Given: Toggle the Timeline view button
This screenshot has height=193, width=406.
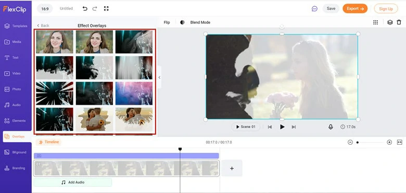Looking at the screenshot, I should pyautogui.click(x=49, y=142).
